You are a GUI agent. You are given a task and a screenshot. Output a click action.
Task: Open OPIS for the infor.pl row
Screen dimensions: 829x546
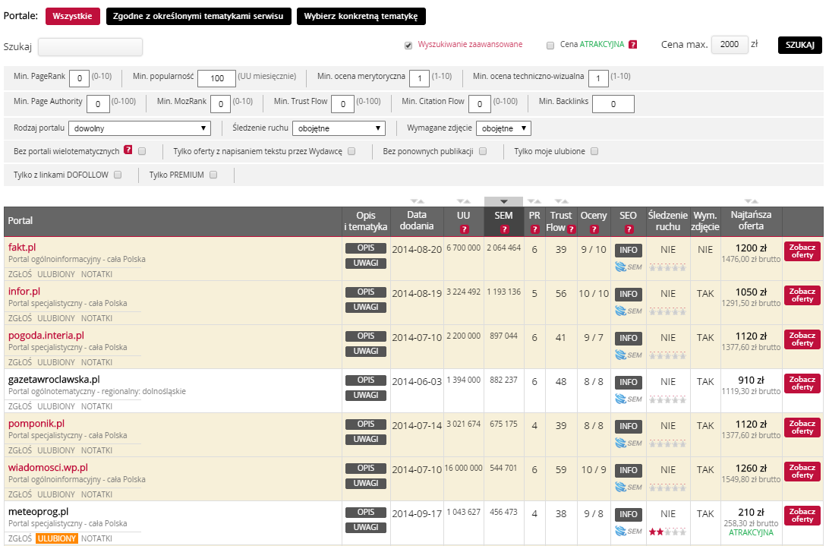366,292
